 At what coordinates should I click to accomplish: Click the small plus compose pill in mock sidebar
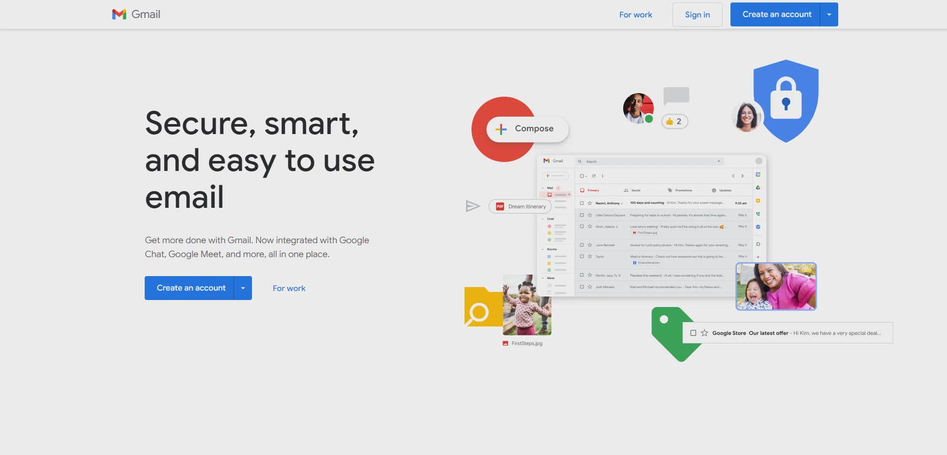point(555,175)
